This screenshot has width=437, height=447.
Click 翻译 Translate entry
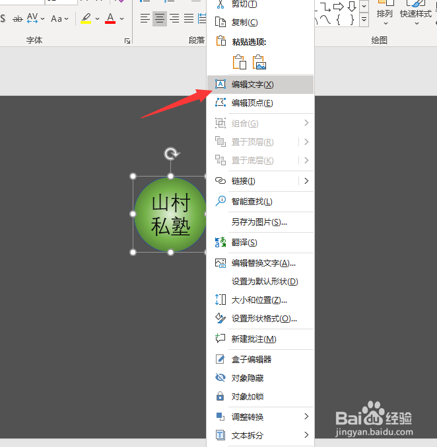260,243
